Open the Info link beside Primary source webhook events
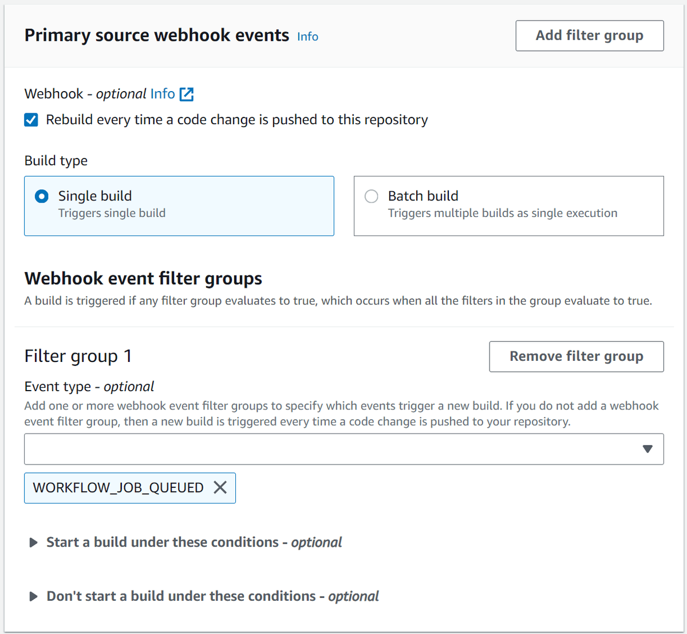Screen dimensions: 687x634 (x=307, y=36)
